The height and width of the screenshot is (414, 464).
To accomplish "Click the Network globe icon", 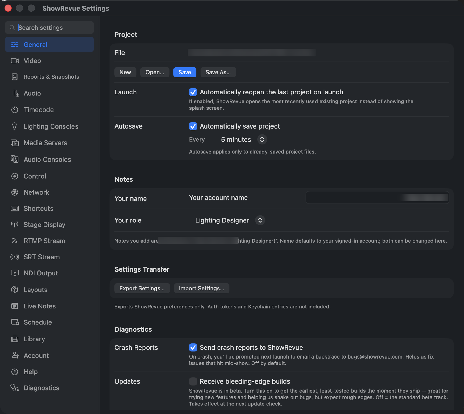I will [x=15, y=192].
